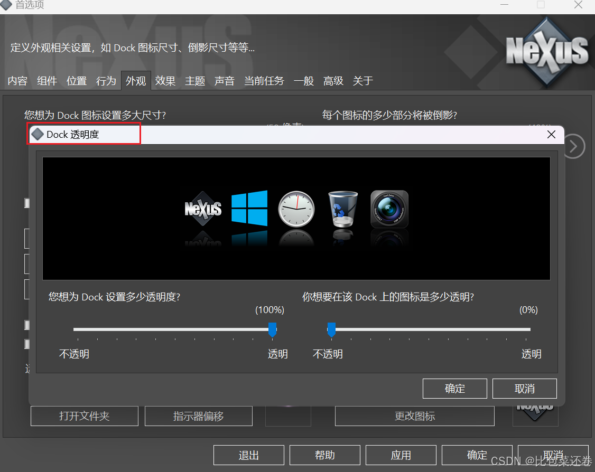Viewport: 595px width, 472px height.
Task: Click the right arrow circle button
Action: tap(574, 146)
